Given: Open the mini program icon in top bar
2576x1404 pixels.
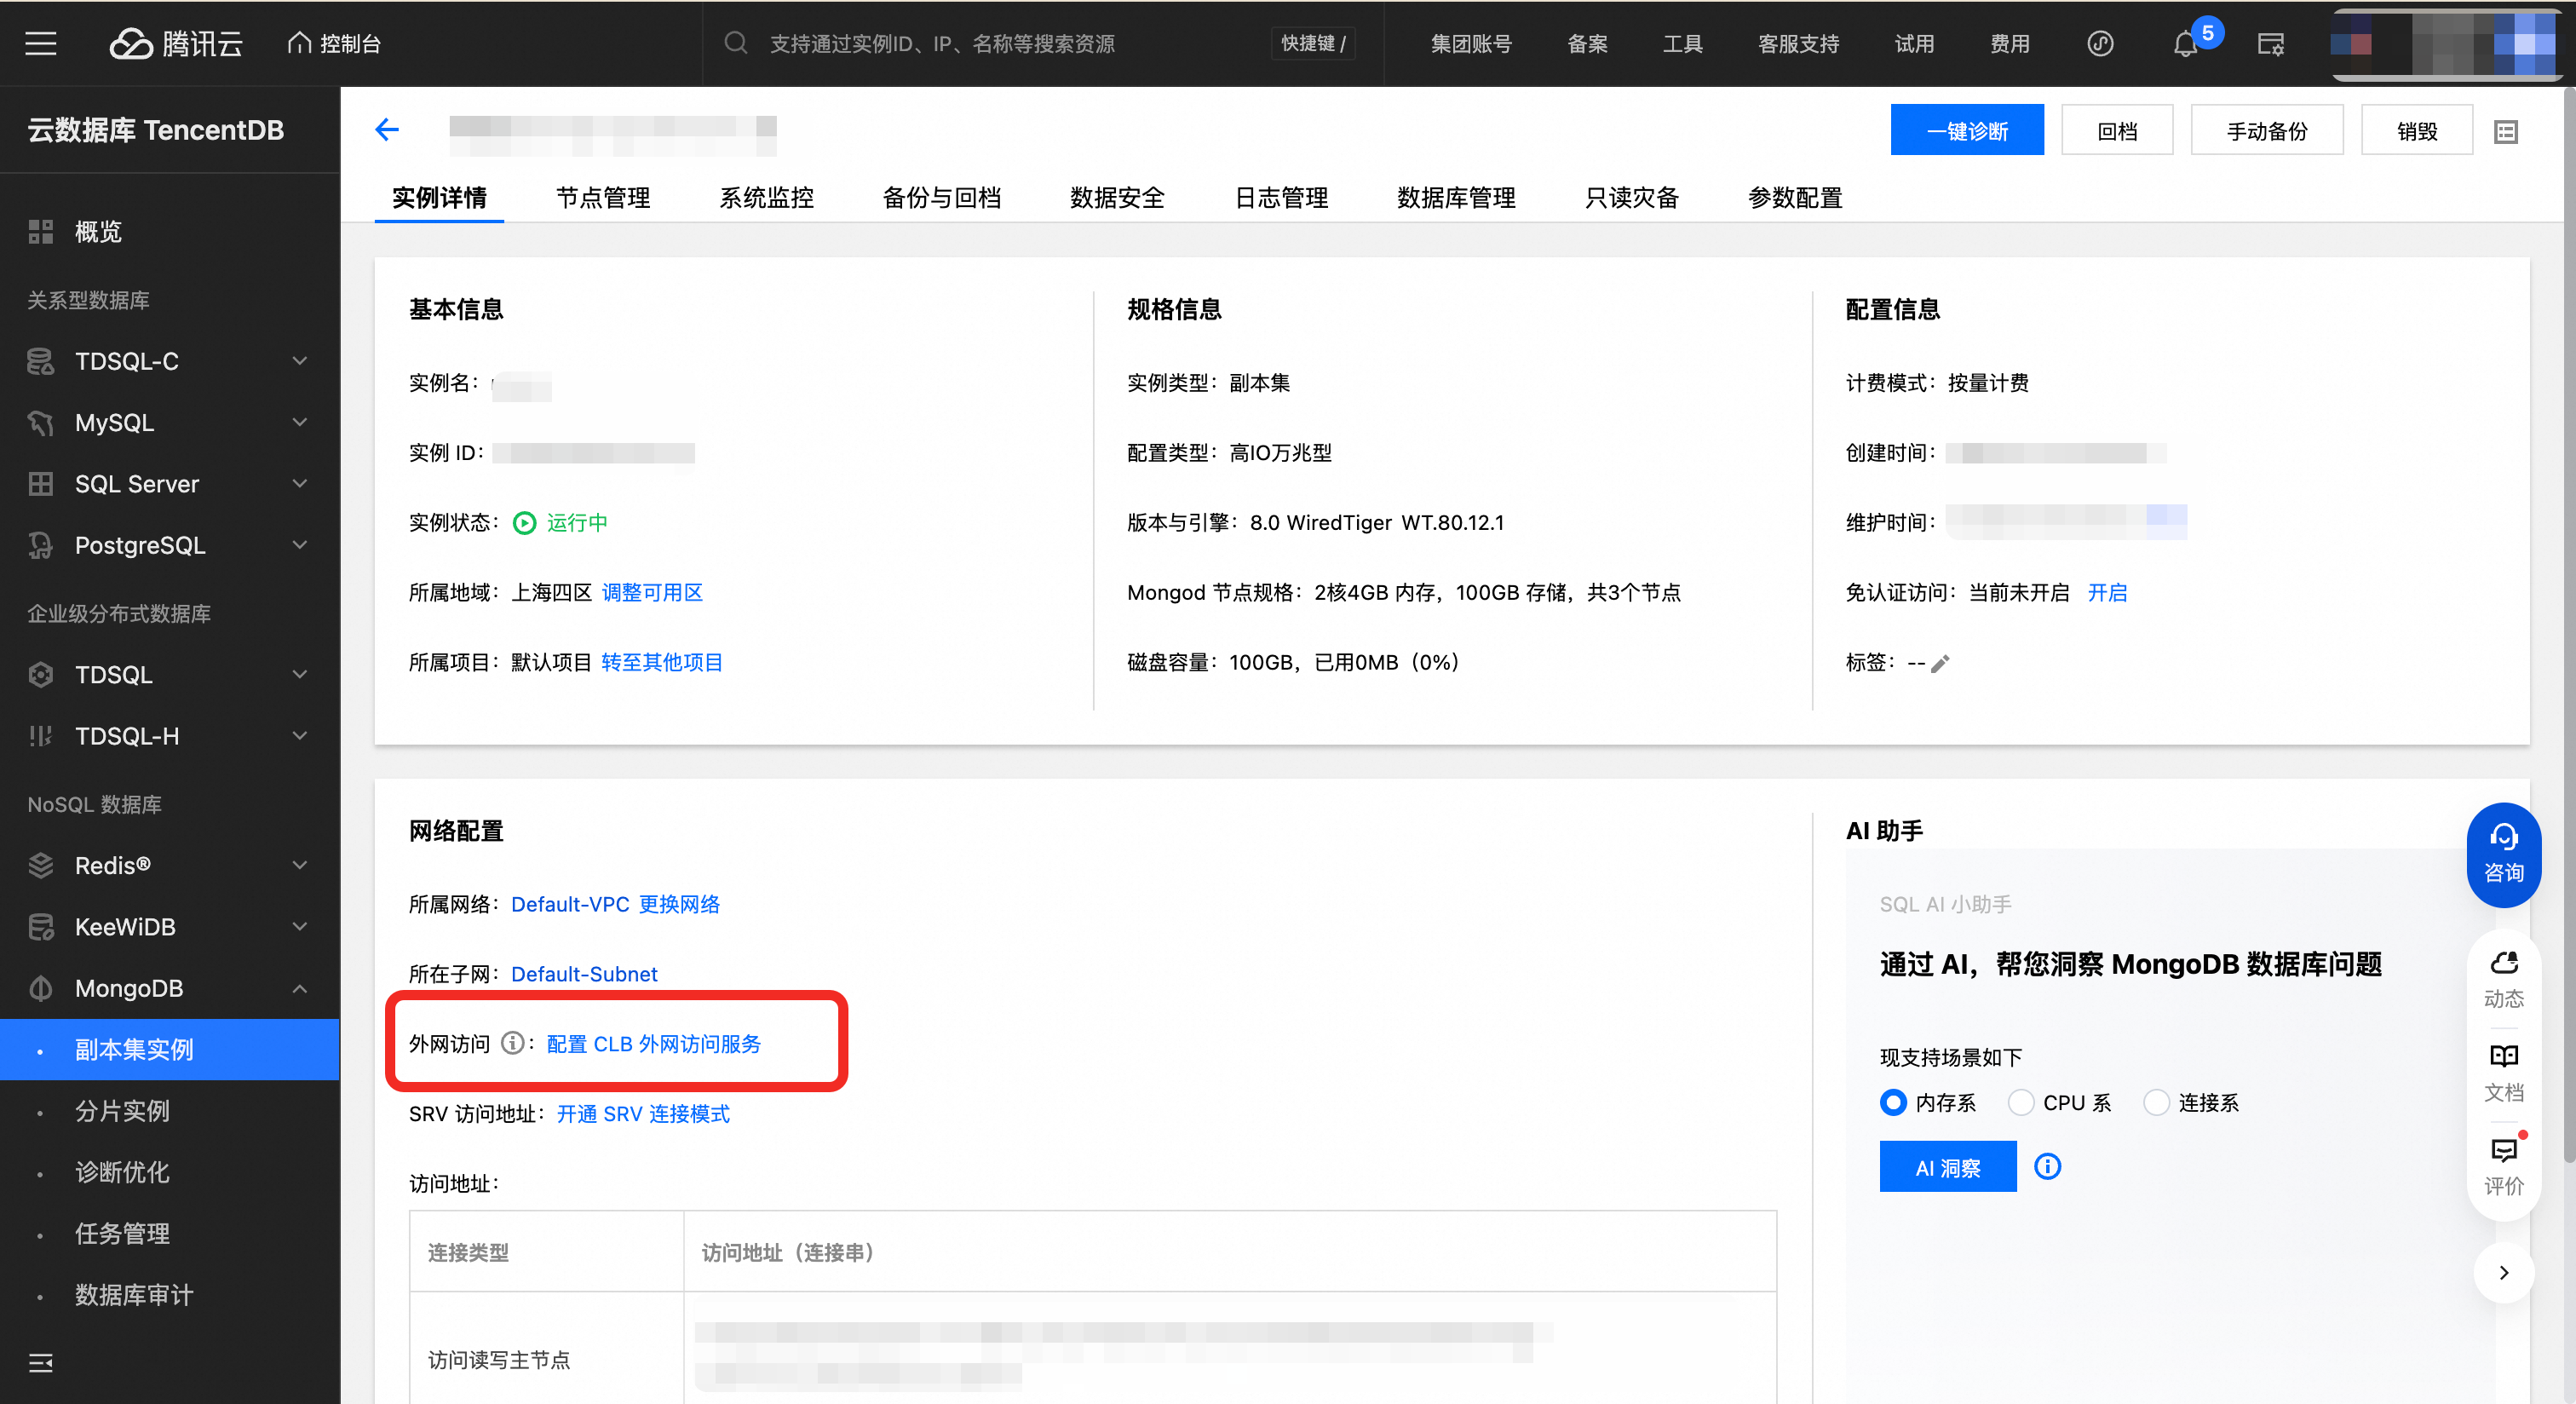Looking at the screenshot, I should click(x=2100, y=43).
